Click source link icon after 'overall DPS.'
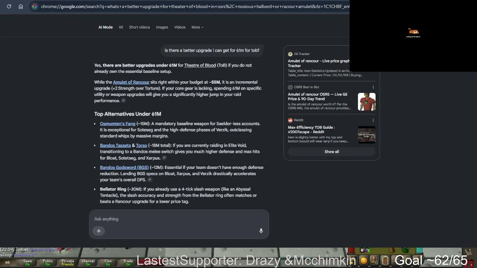Screen dimensions: 477x268 [x=149, y=180]
